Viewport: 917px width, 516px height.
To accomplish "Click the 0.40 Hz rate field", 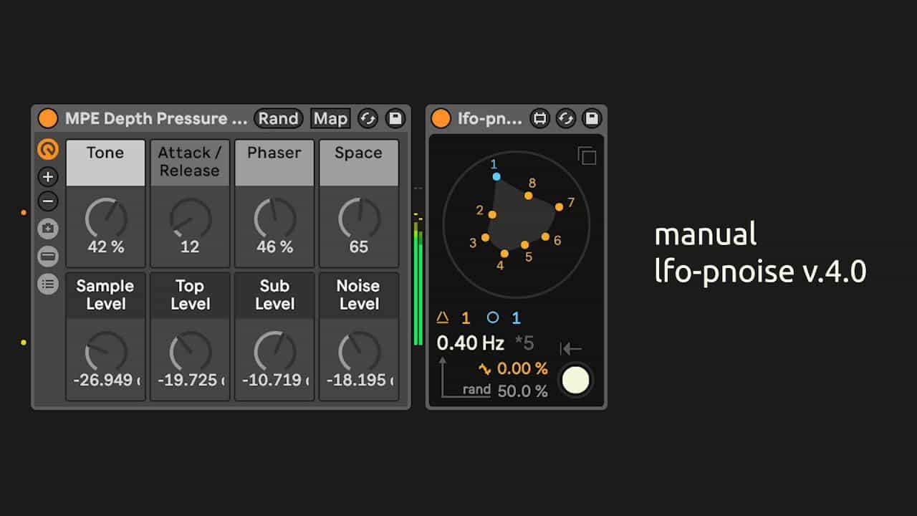I will tap(470, 343).
